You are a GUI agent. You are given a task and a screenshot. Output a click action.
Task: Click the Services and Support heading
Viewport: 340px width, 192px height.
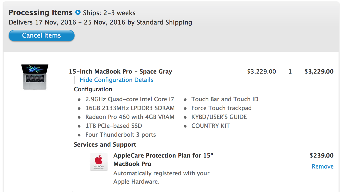pyautogui.click(x=105, y=145)
